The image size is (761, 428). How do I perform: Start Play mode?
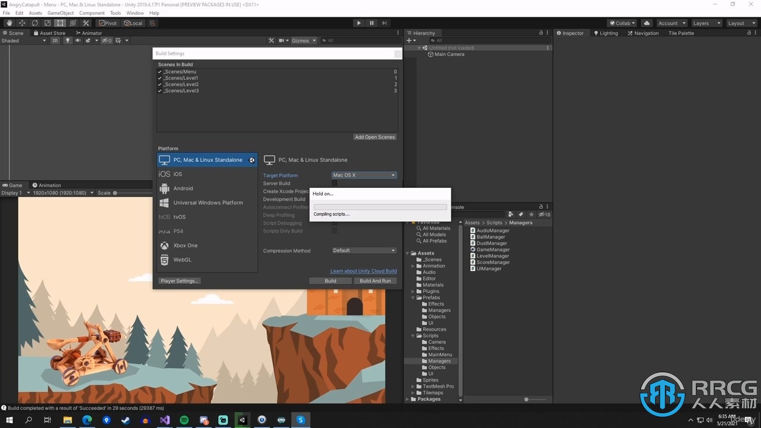point(359,23)
